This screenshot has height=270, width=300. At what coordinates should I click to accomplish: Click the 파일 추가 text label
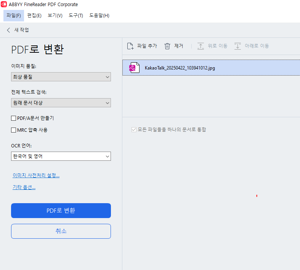point(147,46)
